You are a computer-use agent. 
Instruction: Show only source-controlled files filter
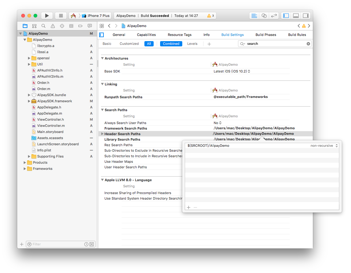click(x=91, y=244)
